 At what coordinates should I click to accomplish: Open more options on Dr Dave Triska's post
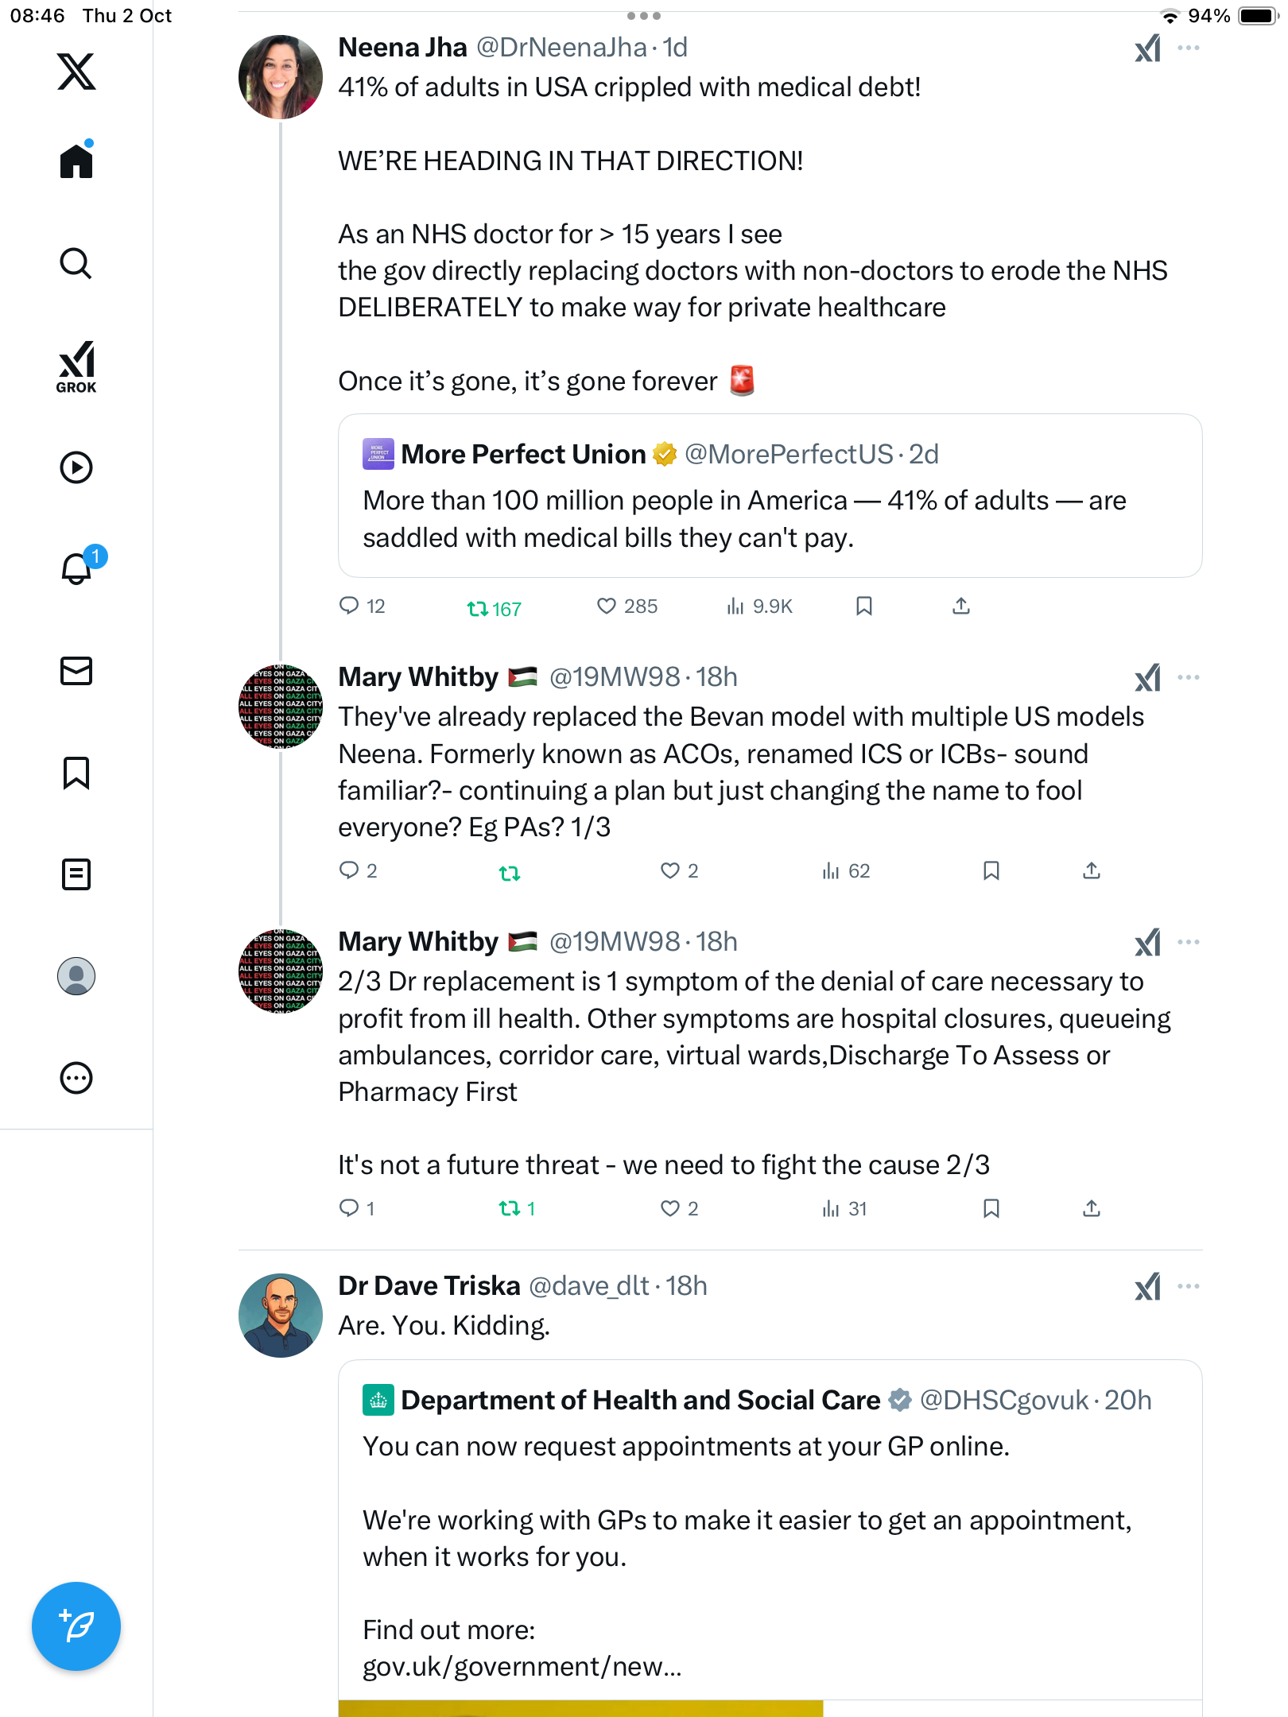pyautogui.click(x=1189, y=1286)
